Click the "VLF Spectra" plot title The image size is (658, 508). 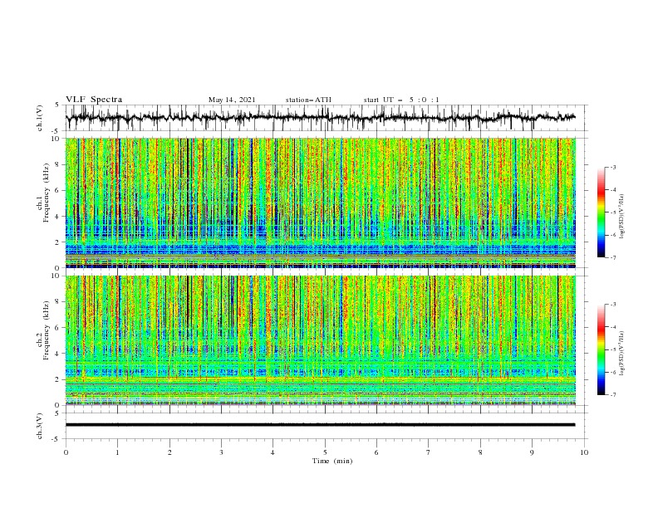click(94, 100)
